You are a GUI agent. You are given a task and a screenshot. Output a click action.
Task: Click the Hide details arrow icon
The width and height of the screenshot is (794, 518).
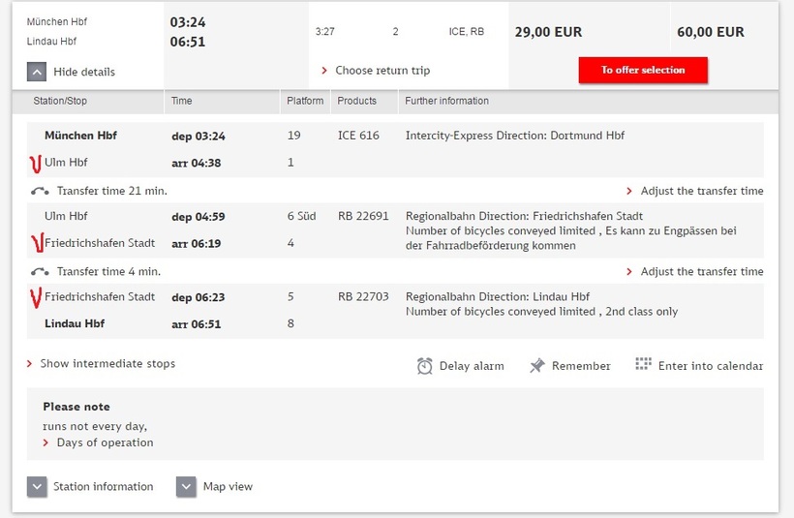[x=37, y=71]
